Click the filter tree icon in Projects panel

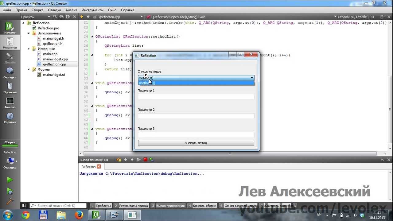55,17
